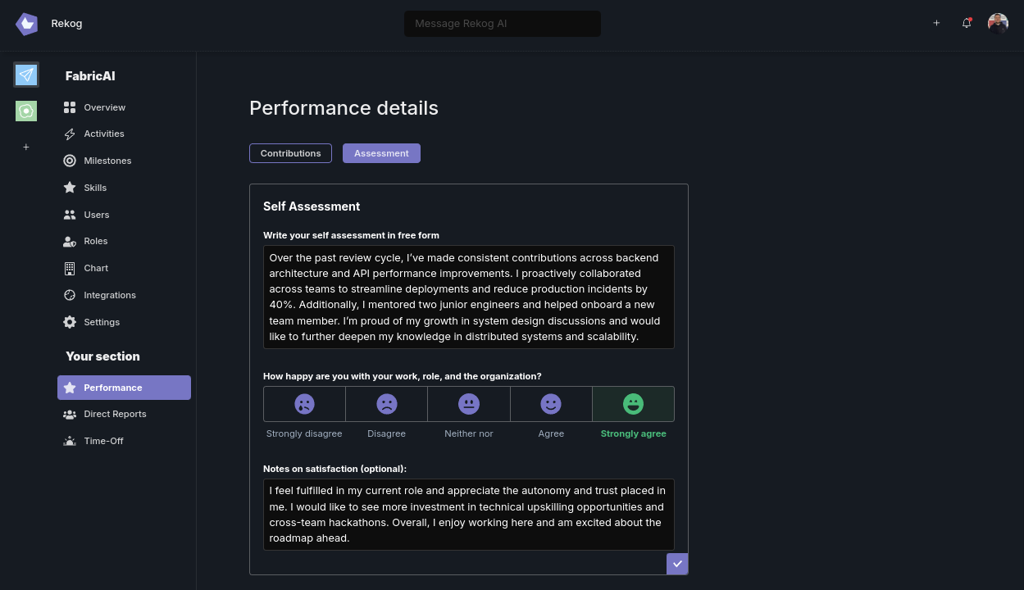Viewport: 1024px width, 590px height.
Task: Click the Rekog logo icon
Action: (x=26, y=24)
